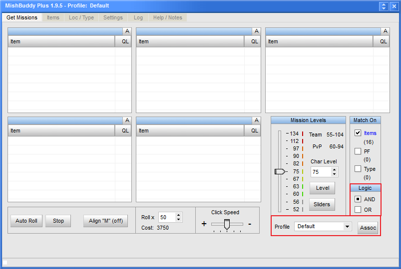401x269 pixels.
Task: Decrease Char Level using the down arrow
Action: (x=334, y=174)
